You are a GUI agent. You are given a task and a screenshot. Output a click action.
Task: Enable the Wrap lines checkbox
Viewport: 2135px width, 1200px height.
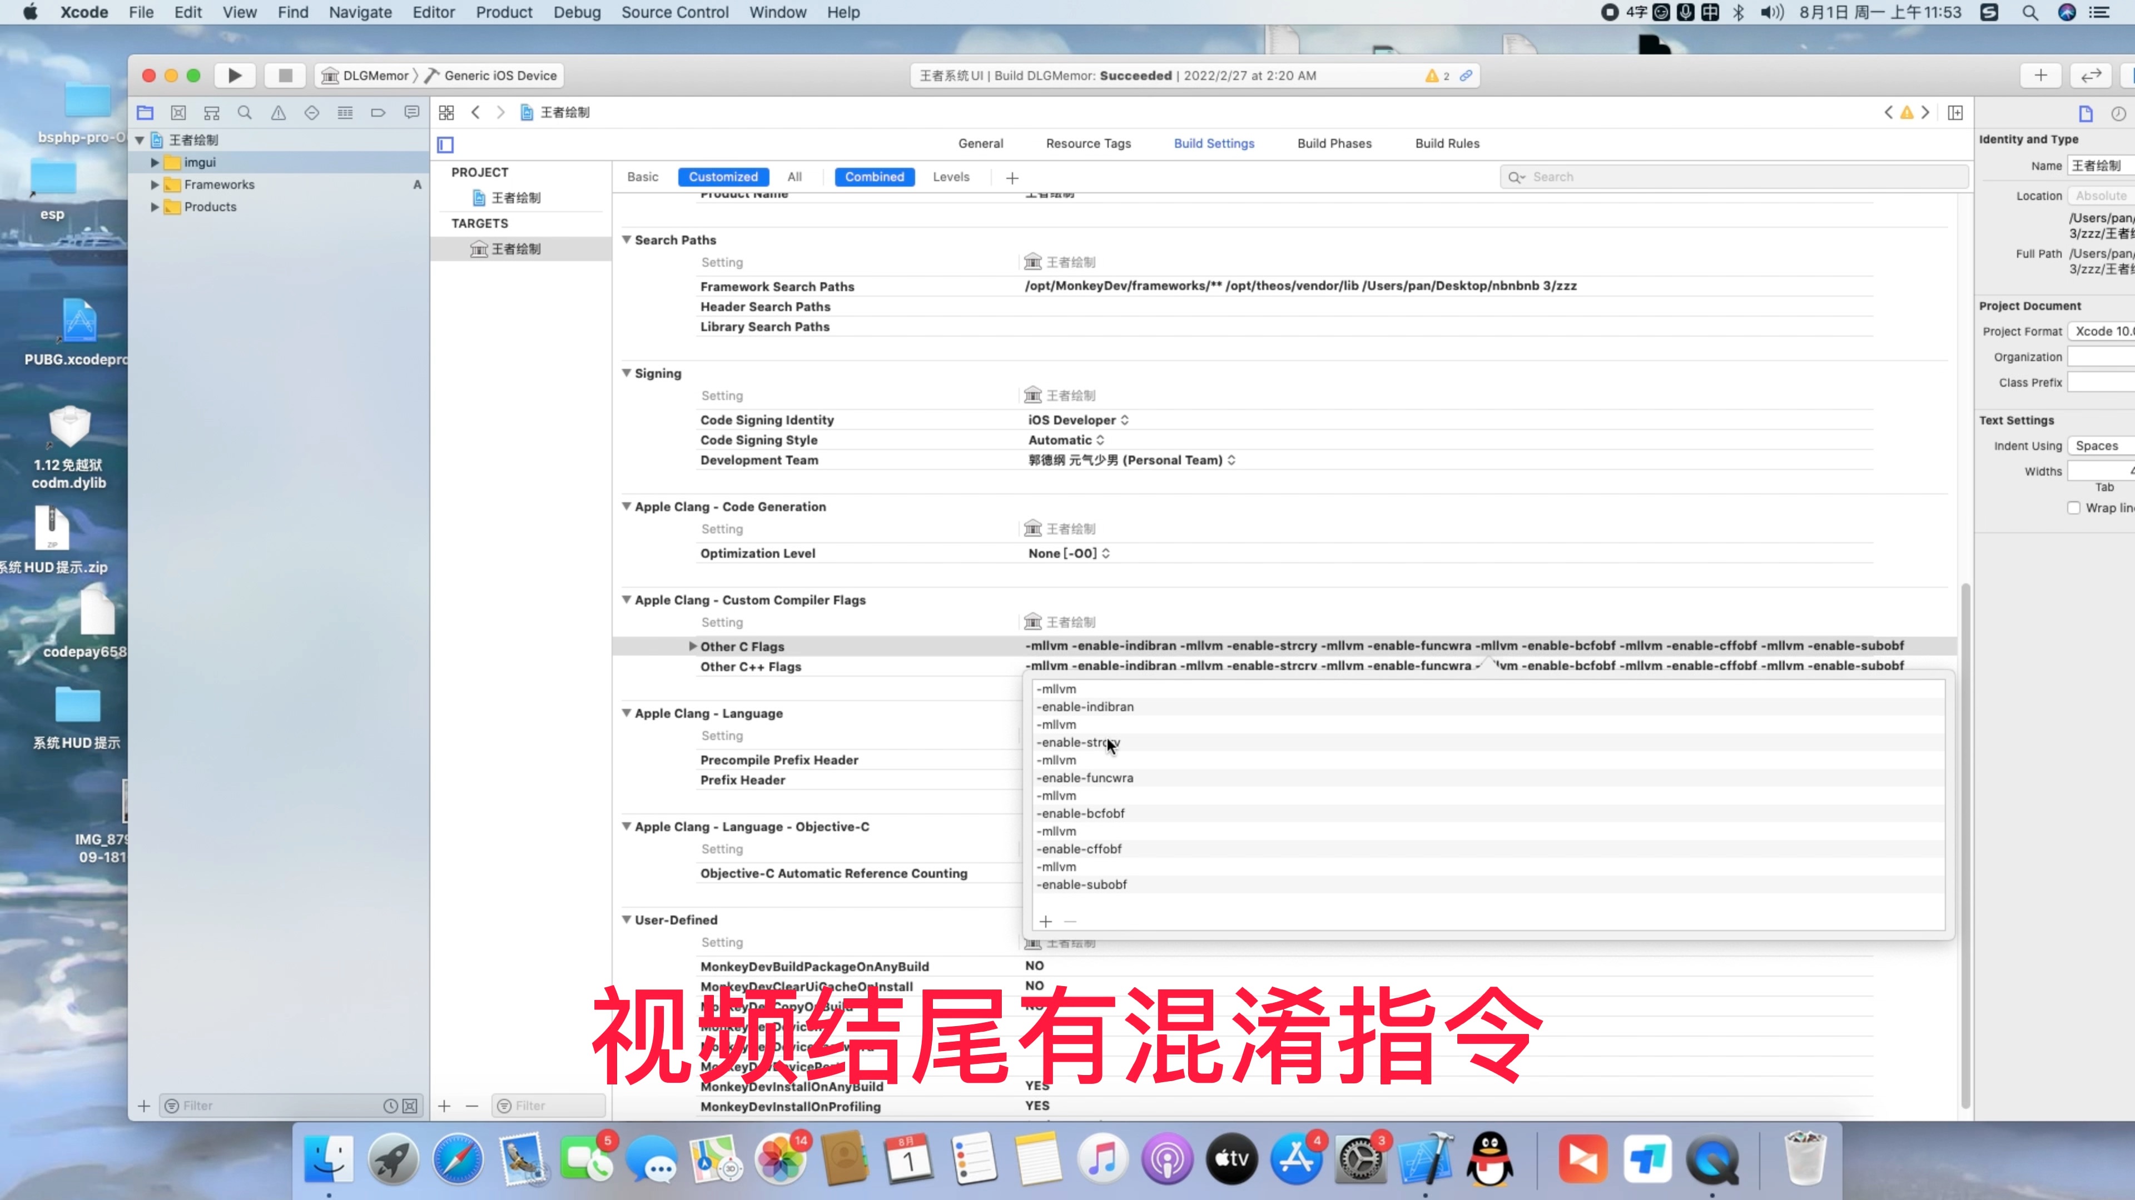tap(2074, 508)
